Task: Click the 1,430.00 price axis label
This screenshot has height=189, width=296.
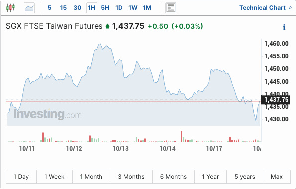Action: pyautogui.click(x=277, y=119)
